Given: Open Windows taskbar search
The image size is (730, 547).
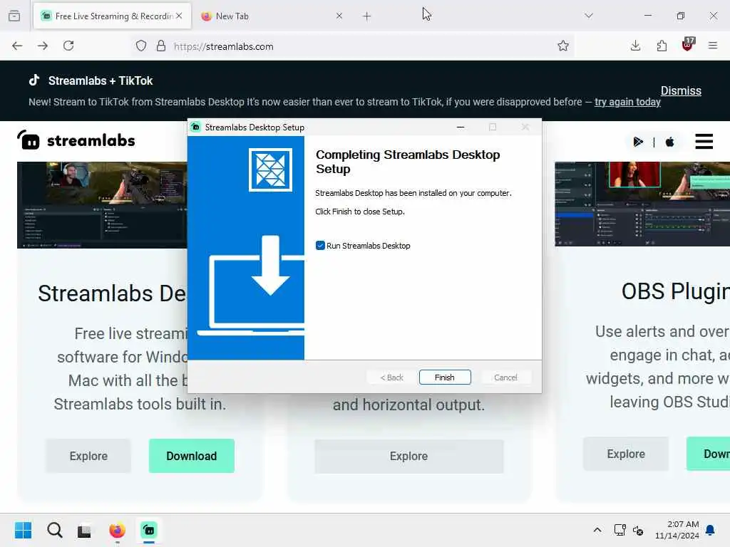Looking at the screenshot, I should pos(54,530).
